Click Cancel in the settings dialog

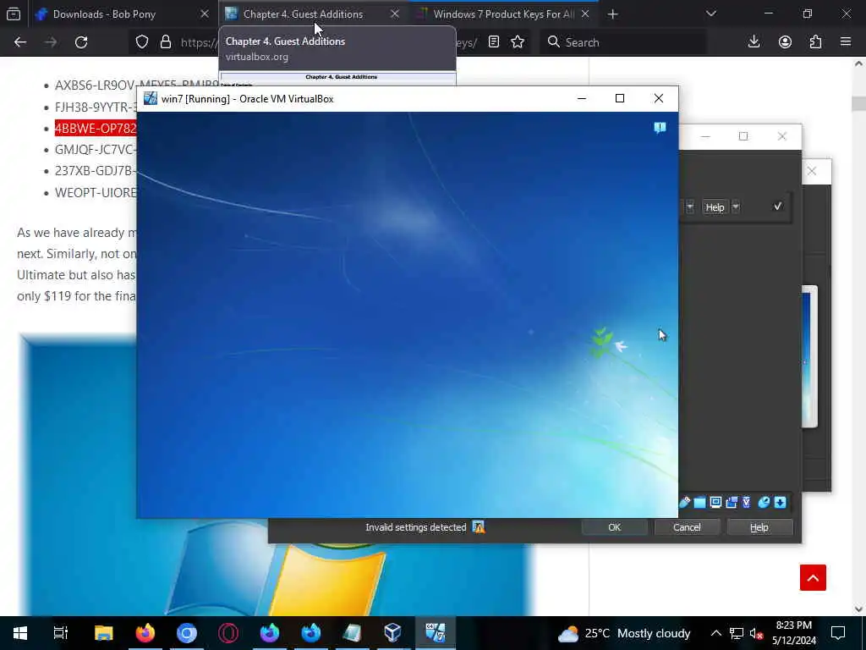point(687,527)
